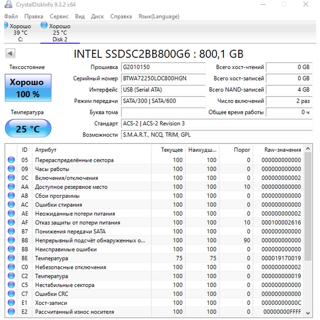Click status orb for attribute B7

point(11,231)
